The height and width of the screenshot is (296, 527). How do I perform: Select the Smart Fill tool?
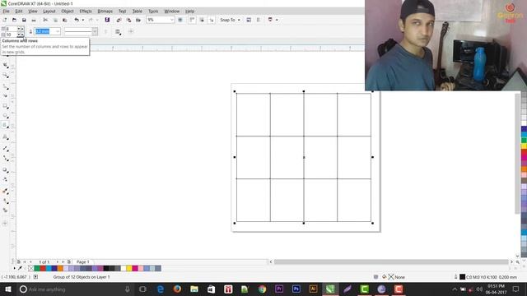tap(6, 210)
